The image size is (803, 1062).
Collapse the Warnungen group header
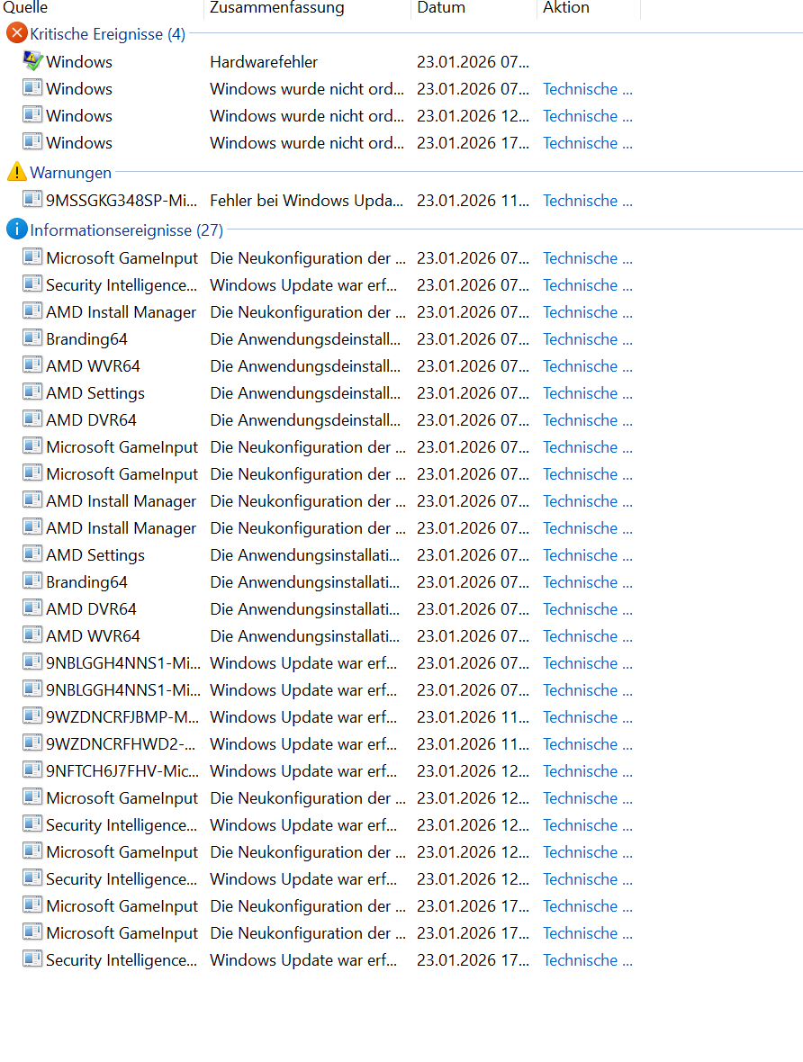point(70,173)
